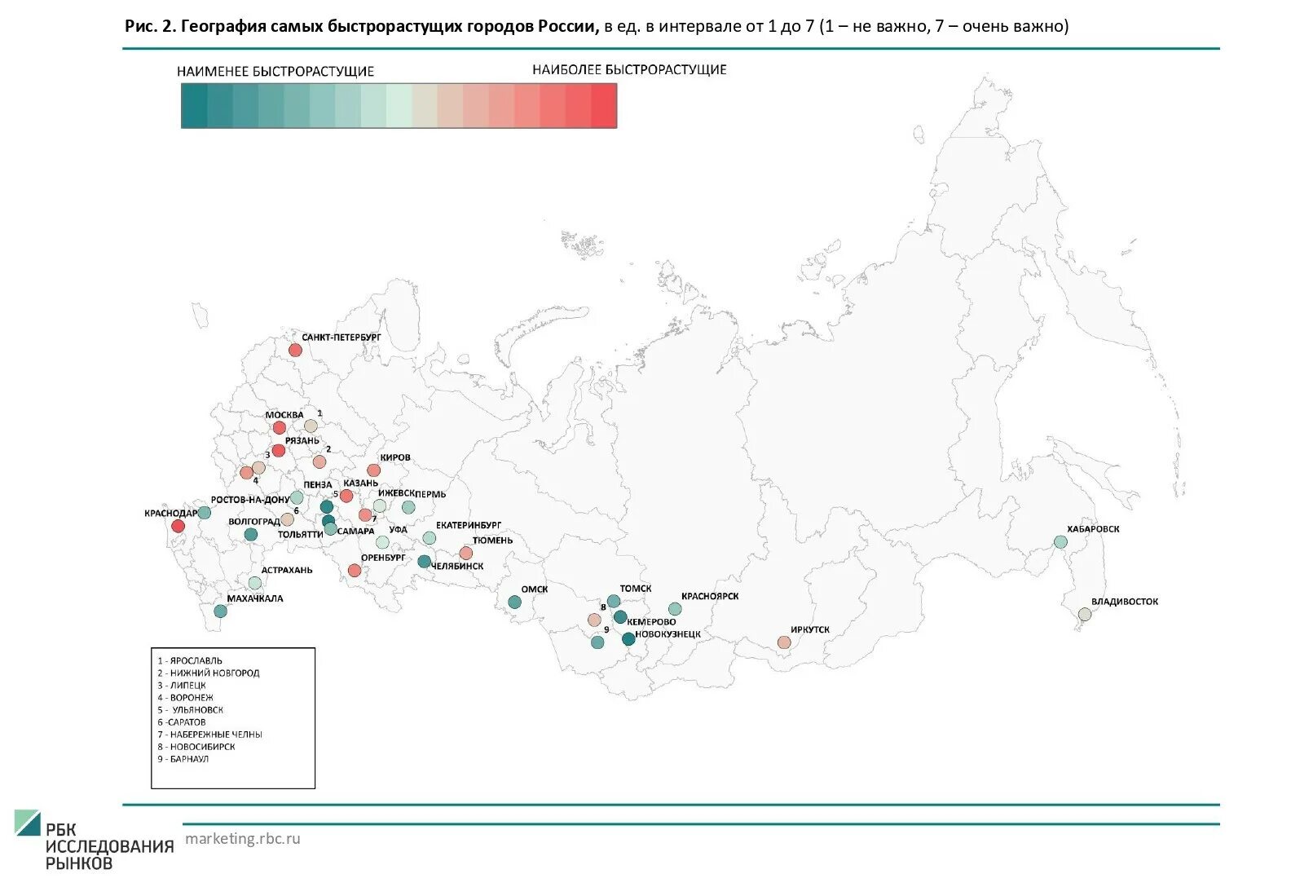This screenshot has width=1313, height=896.
Task: Select marker number 2 Nizhny Novgorod
Action: (319, 462)
